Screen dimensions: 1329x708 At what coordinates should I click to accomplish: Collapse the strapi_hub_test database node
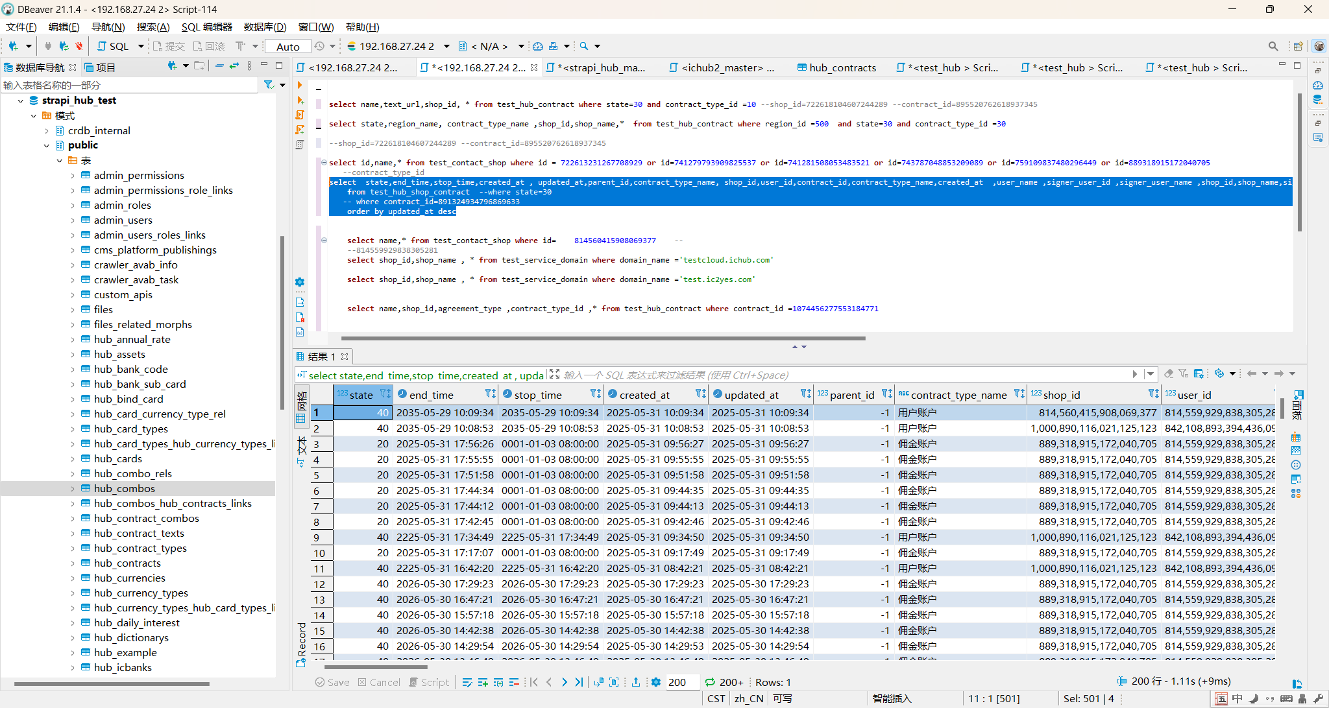pyautogui.click(x=21, y=100)
